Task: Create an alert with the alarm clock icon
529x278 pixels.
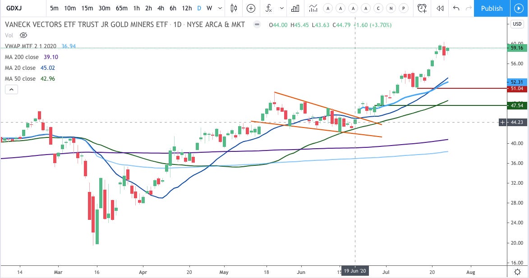Action: click(422, 9)
